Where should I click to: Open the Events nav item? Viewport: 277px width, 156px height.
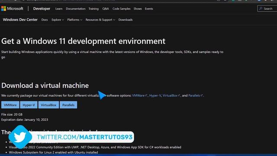149,9
